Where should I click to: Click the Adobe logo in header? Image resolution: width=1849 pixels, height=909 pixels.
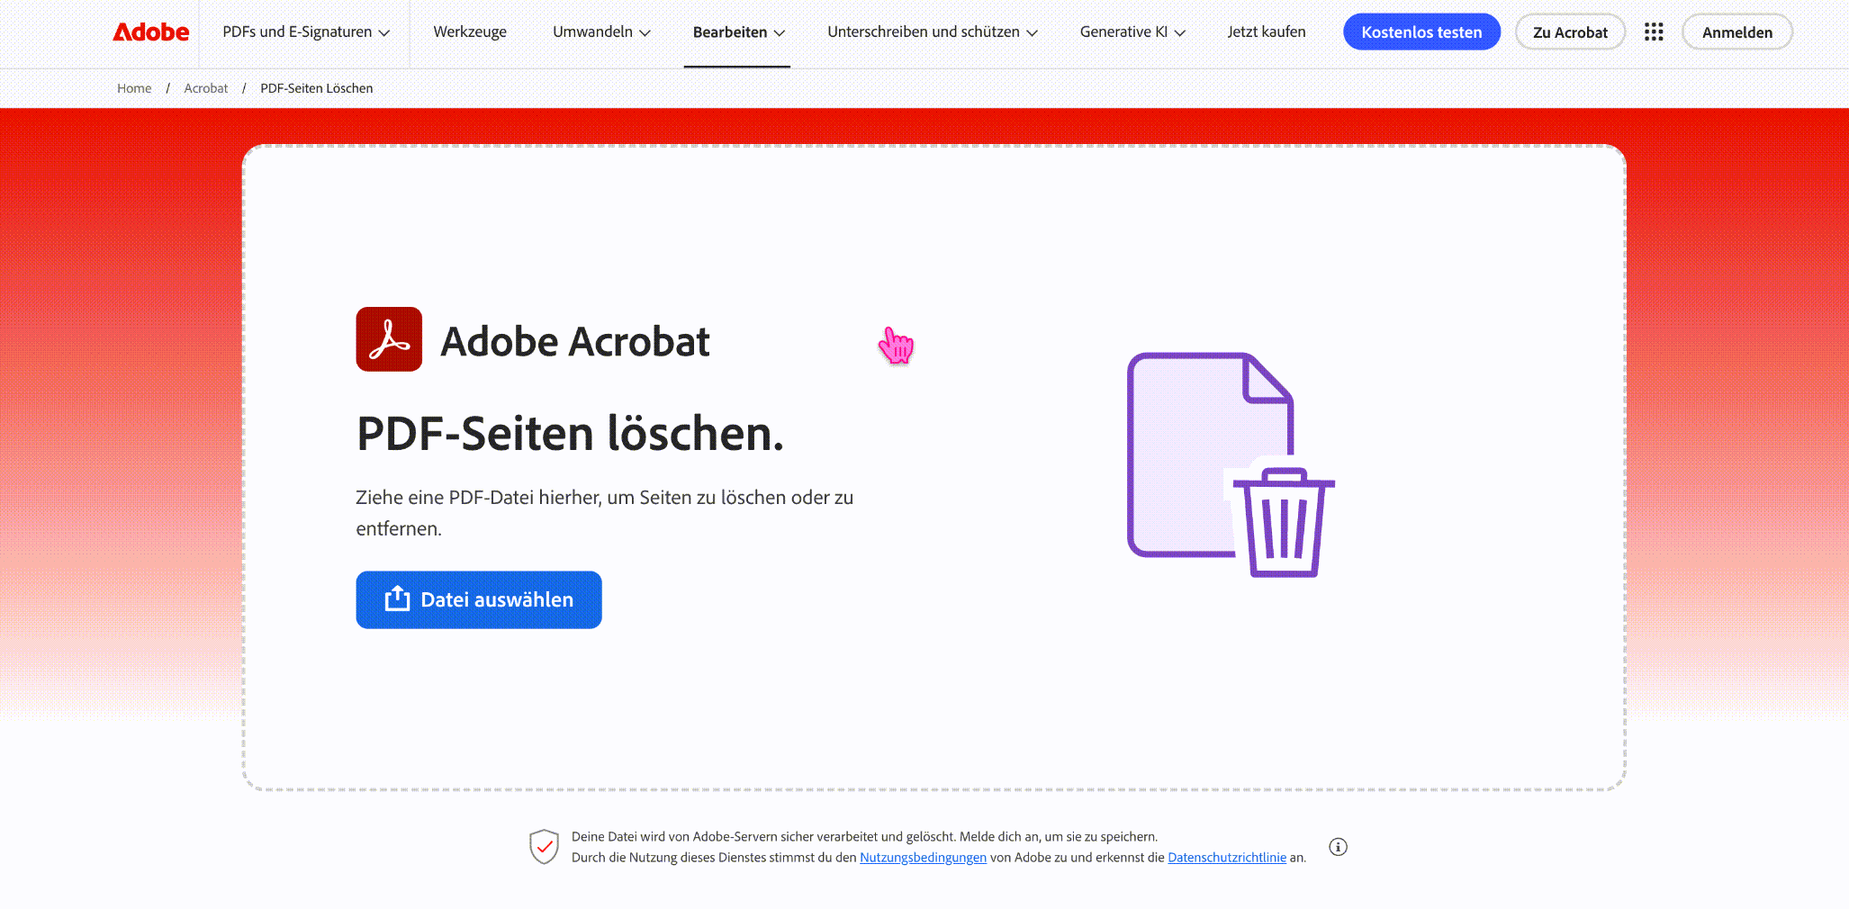(x=150, y=32)
